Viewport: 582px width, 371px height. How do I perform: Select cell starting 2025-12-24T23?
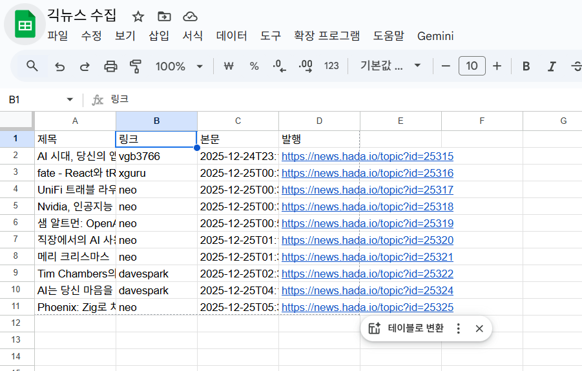[238, 156]
